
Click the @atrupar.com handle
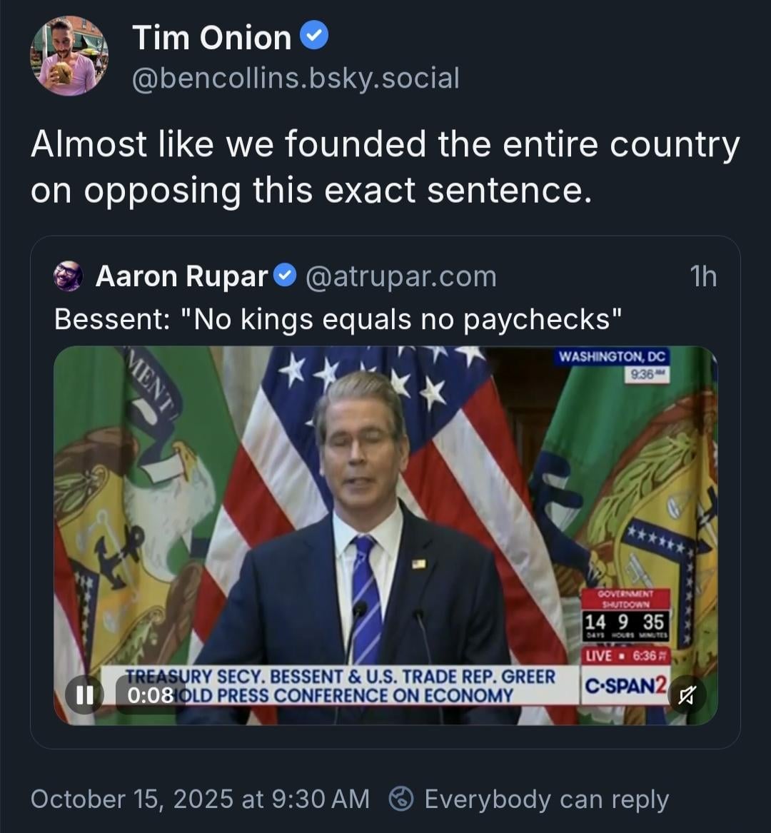[x=400, y=276]
